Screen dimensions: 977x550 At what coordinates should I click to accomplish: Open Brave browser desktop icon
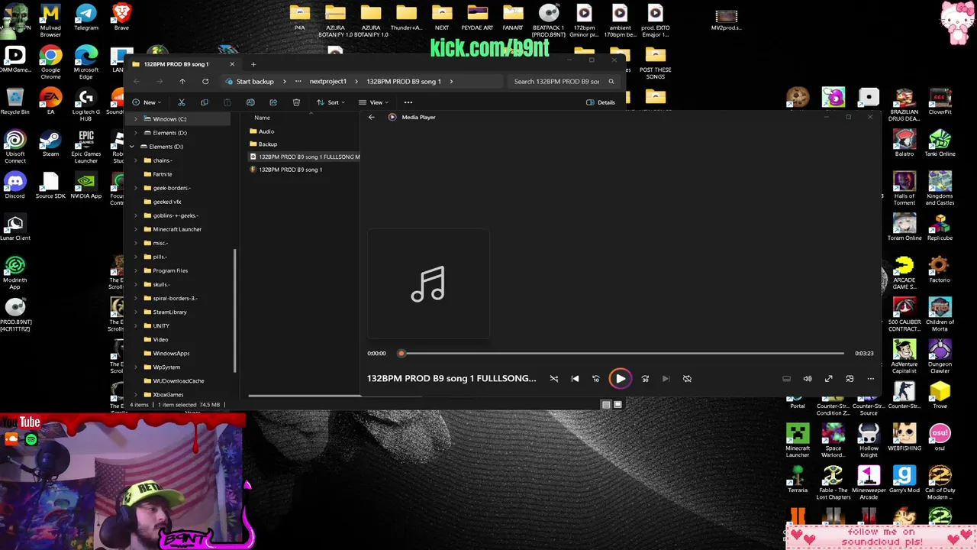121,18
